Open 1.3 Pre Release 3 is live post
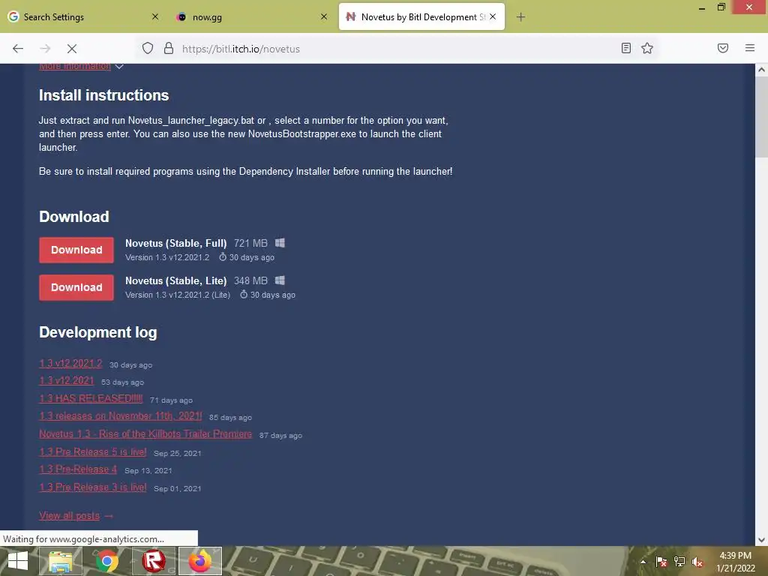Image resolution: width=768 pixels, height=576 pixels. 92,487
